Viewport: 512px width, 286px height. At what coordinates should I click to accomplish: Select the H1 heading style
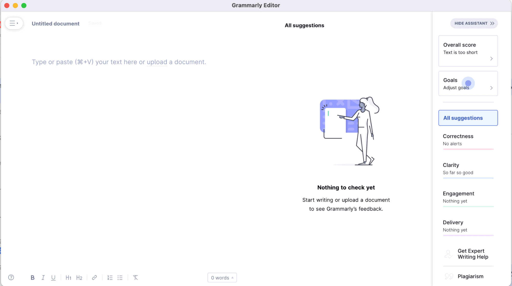[x=68, y=278]
